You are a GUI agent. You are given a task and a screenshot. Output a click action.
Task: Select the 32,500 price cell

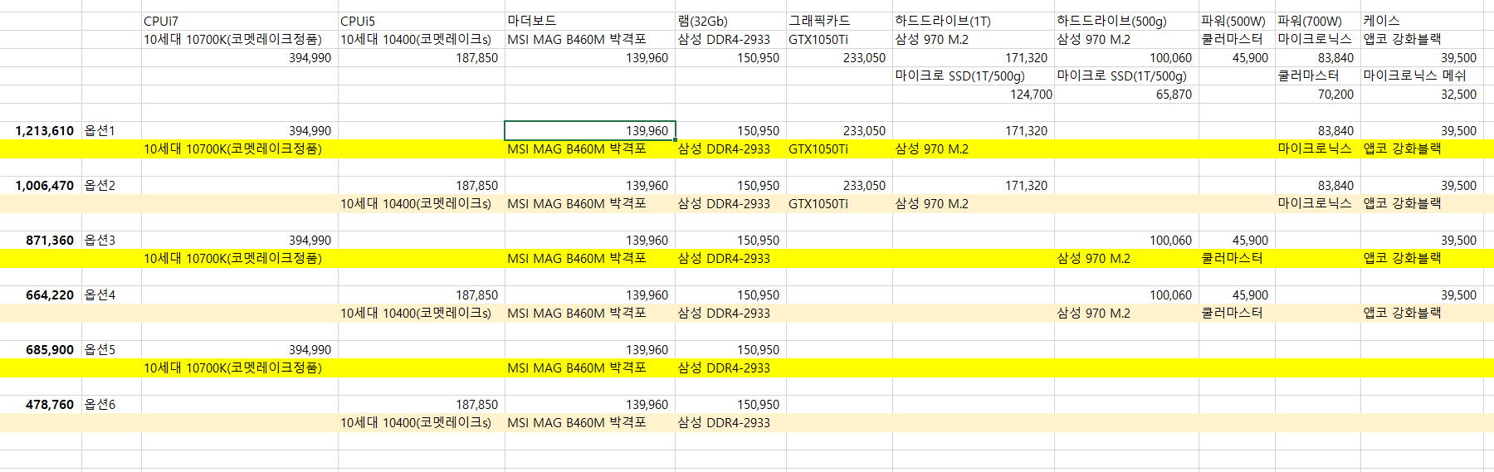click(1422, 94)
